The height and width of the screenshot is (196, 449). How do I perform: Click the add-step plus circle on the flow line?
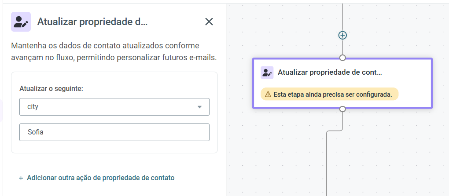[x=342, y=36]
